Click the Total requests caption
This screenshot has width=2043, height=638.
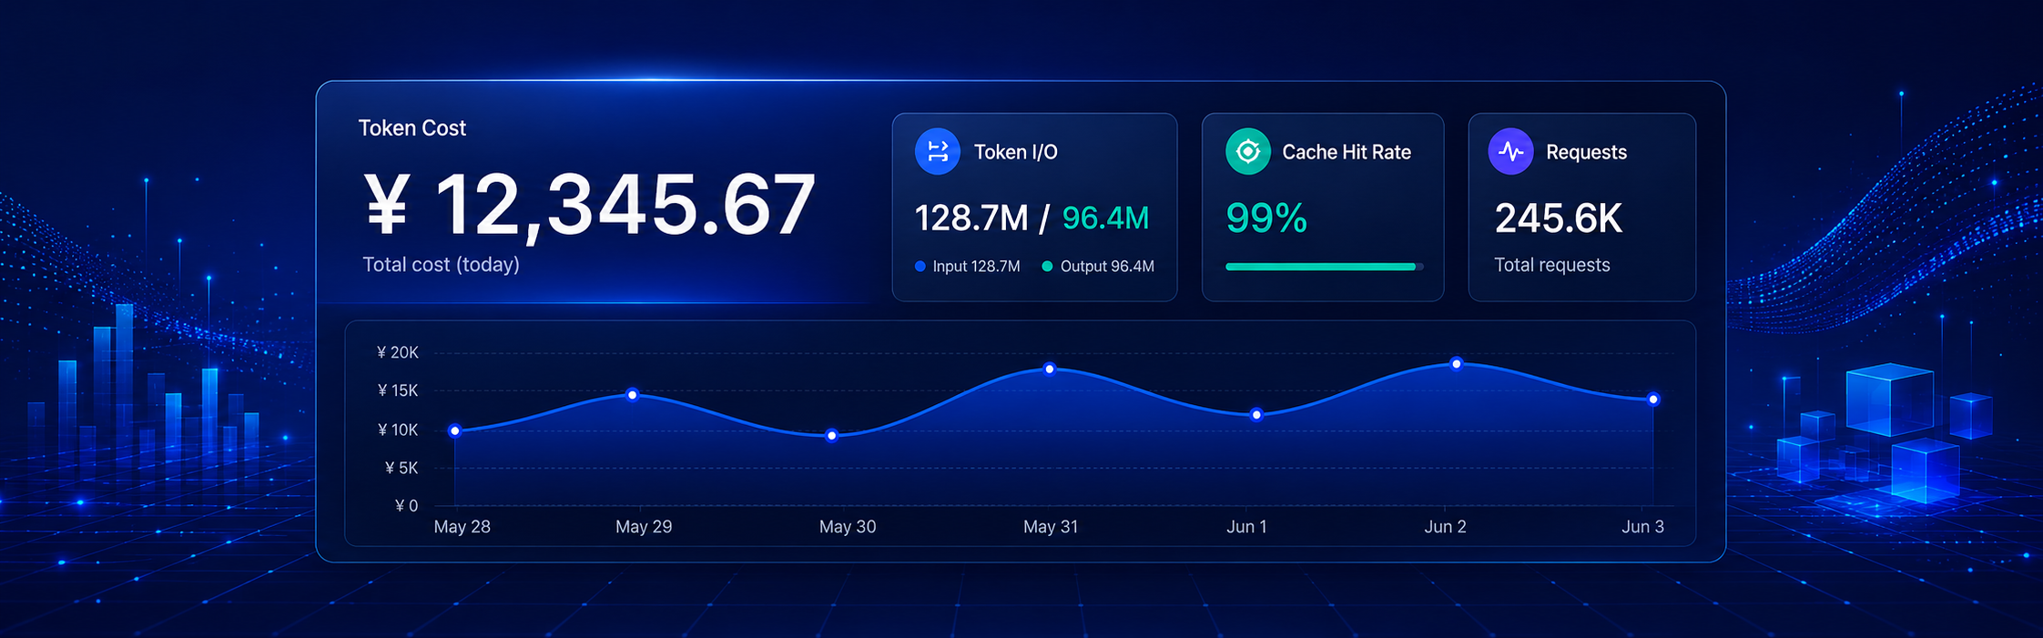click(x=1551, y=265)
